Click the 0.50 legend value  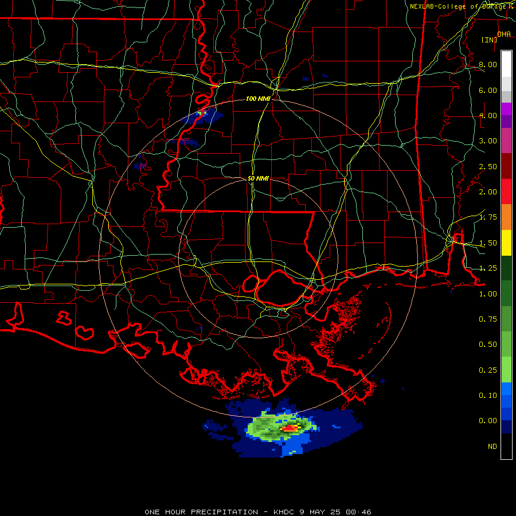[x=488, y=345]
